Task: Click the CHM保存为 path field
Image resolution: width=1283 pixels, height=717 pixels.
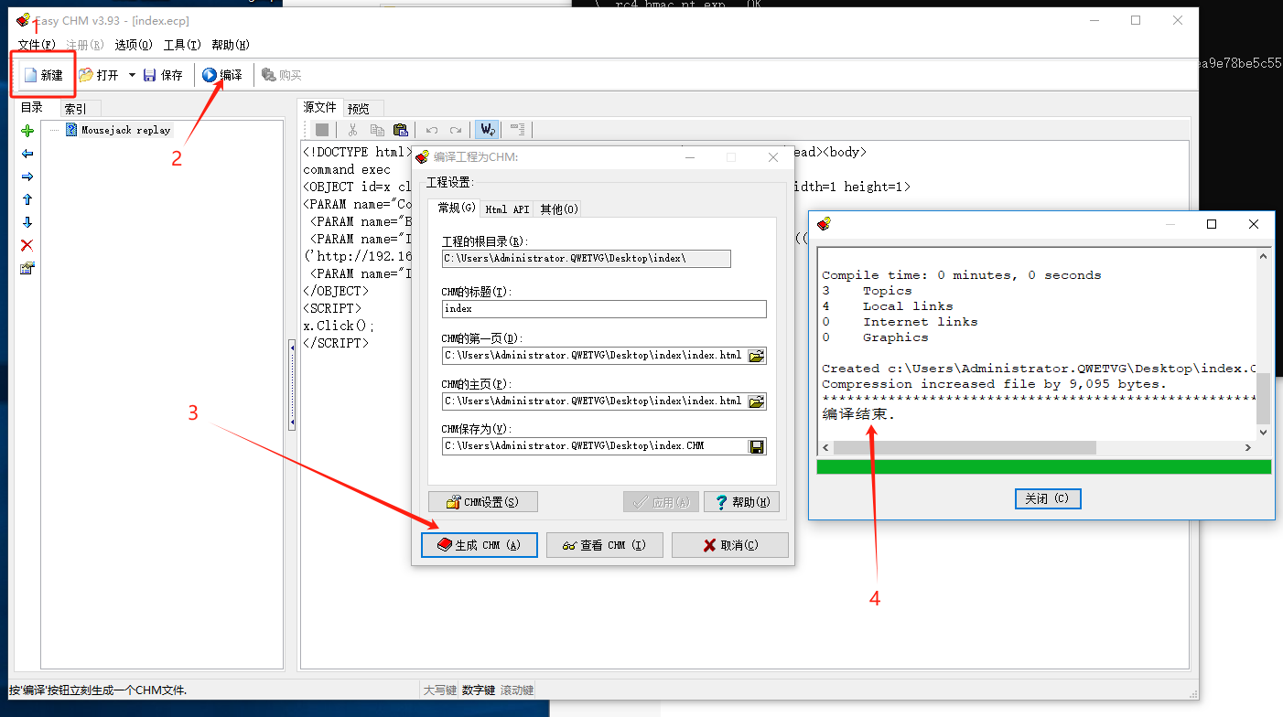Action: pyautogui.click(x=594, y=446)
